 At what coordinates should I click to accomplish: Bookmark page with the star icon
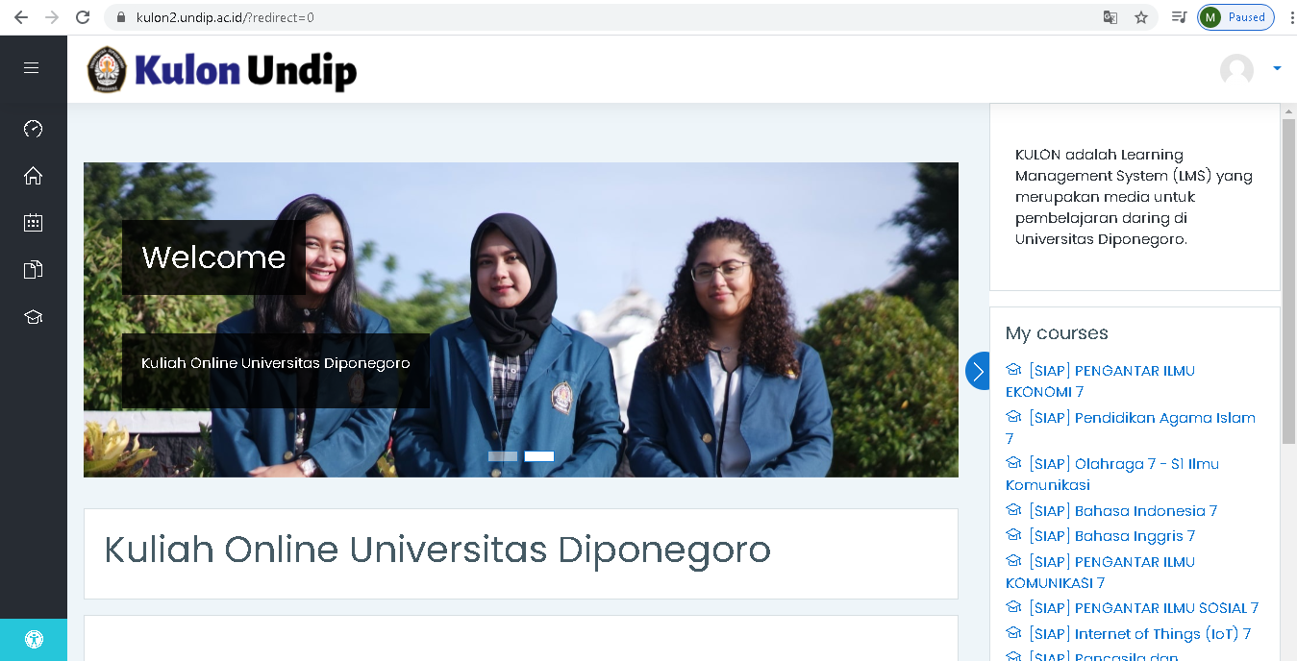(x=1141, y=17)
